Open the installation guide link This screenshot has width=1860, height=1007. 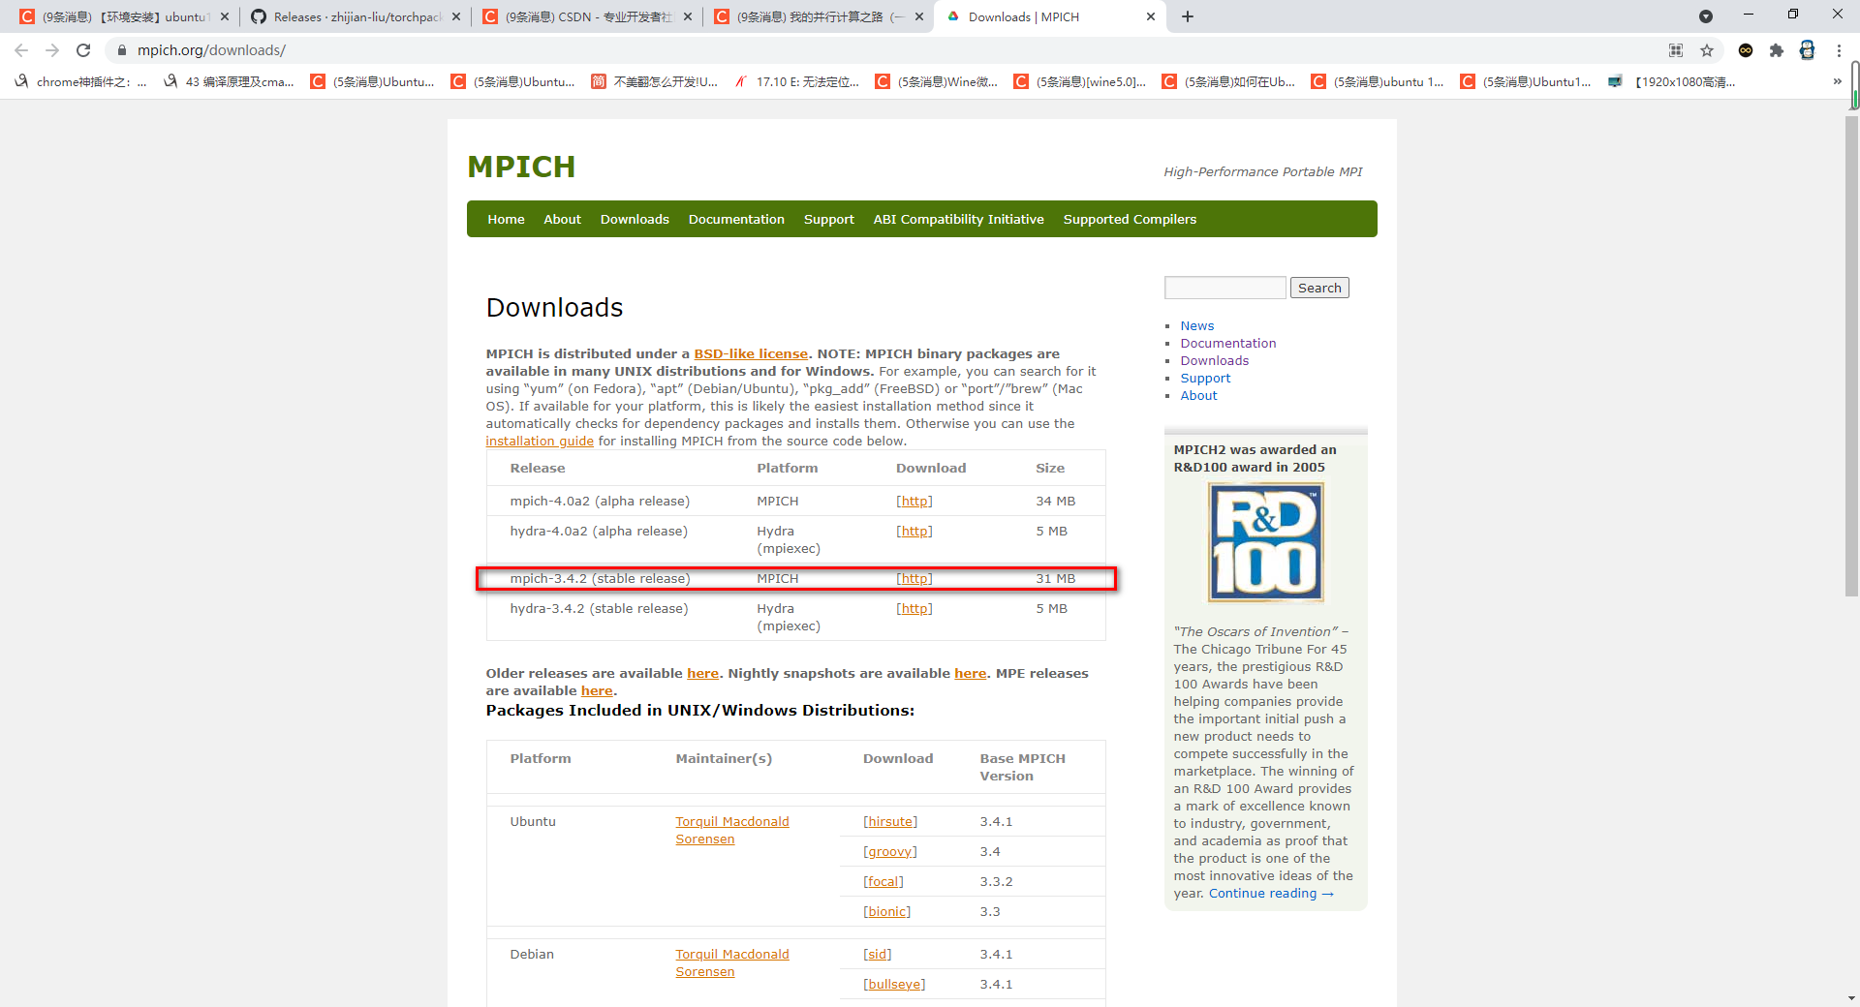pos(540,441)
